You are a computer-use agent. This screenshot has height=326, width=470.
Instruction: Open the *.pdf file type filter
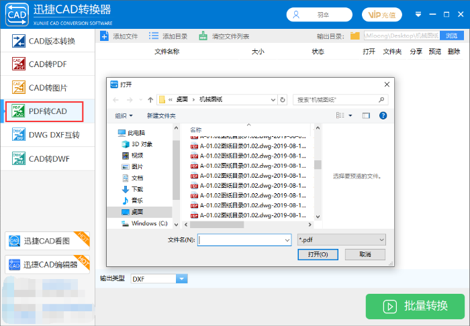click(341, 239)
